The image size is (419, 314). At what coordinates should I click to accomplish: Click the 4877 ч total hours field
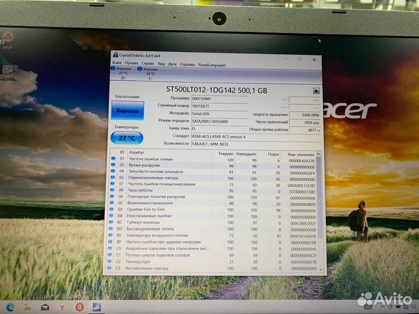point(305,130)
